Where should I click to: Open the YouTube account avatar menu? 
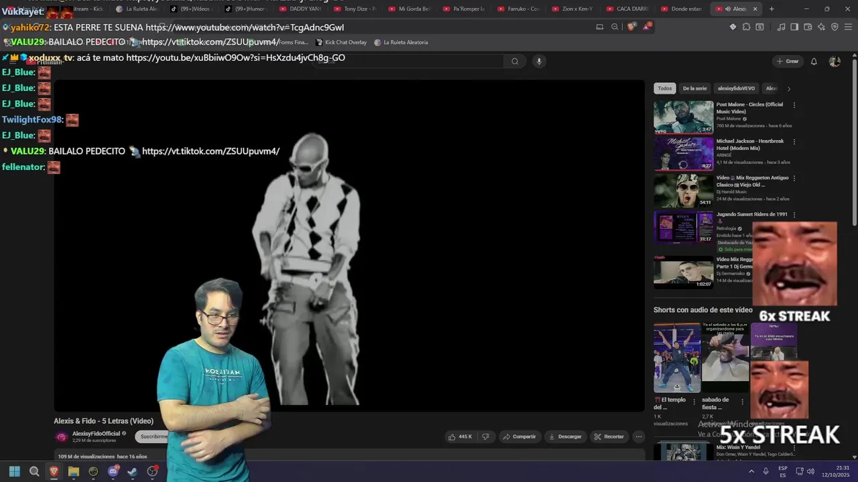coord(835,62)
